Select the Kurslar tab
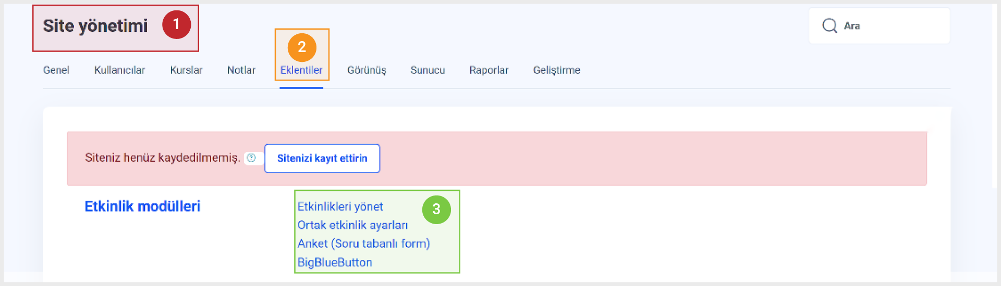This screenshot has width=1001, height=286. click(x=186, y=70)
